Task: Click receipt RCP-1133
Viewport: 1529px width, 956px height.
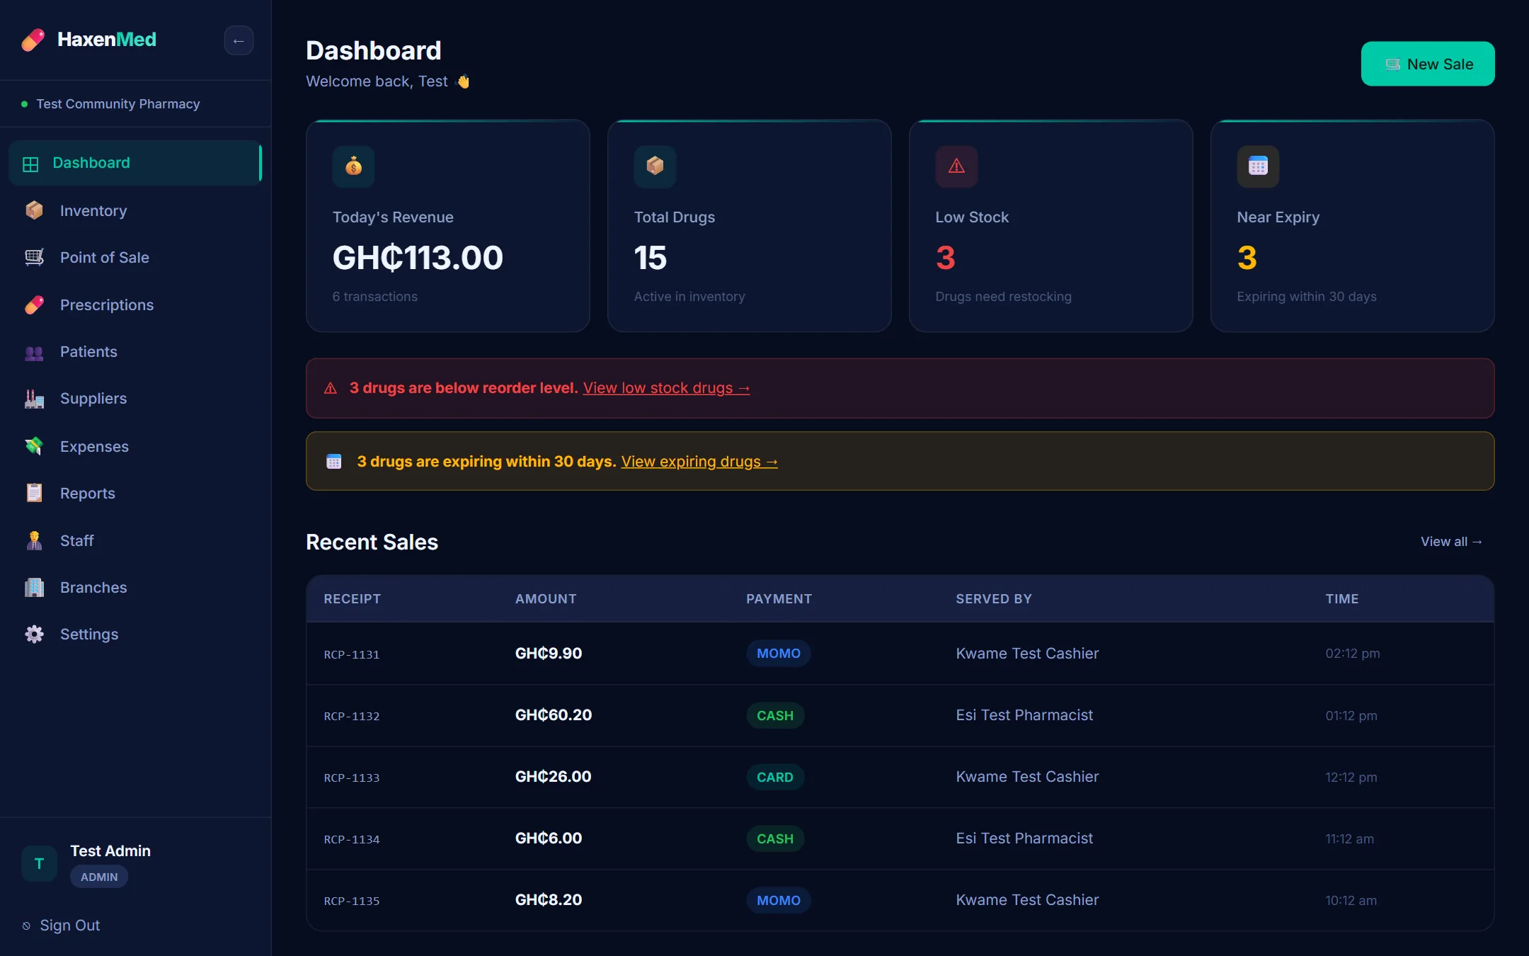Action: click(352, 778)
